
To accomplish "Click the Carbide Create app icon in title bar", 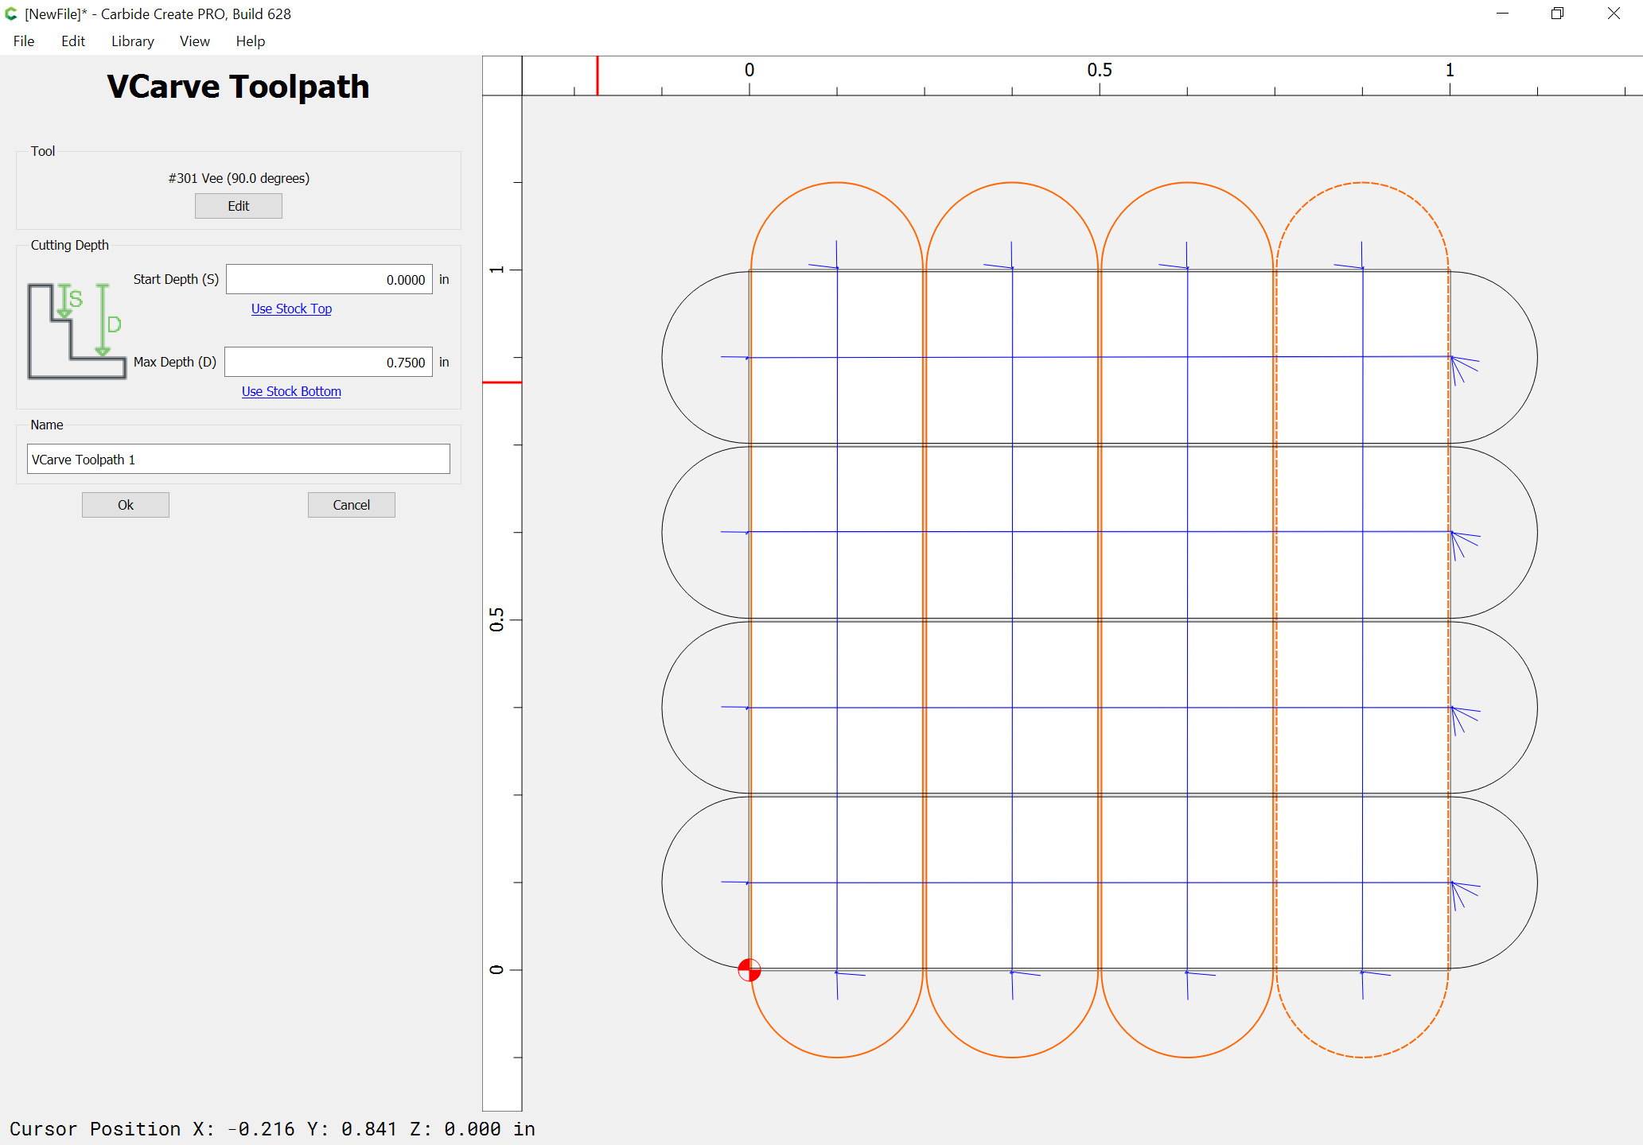I will coord(11,14).
